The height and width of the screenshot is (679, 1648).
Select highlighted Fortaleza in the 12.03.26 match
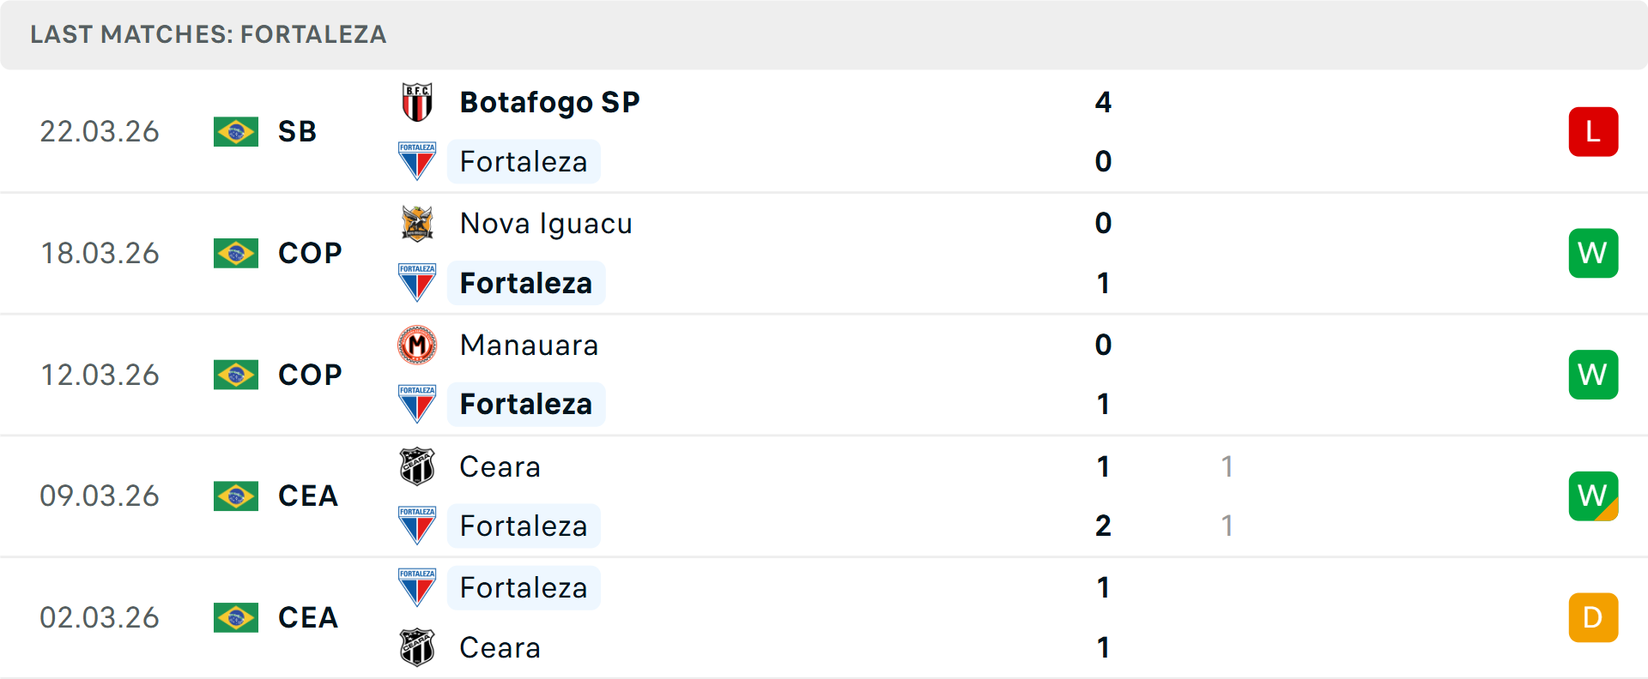(525, 405)
